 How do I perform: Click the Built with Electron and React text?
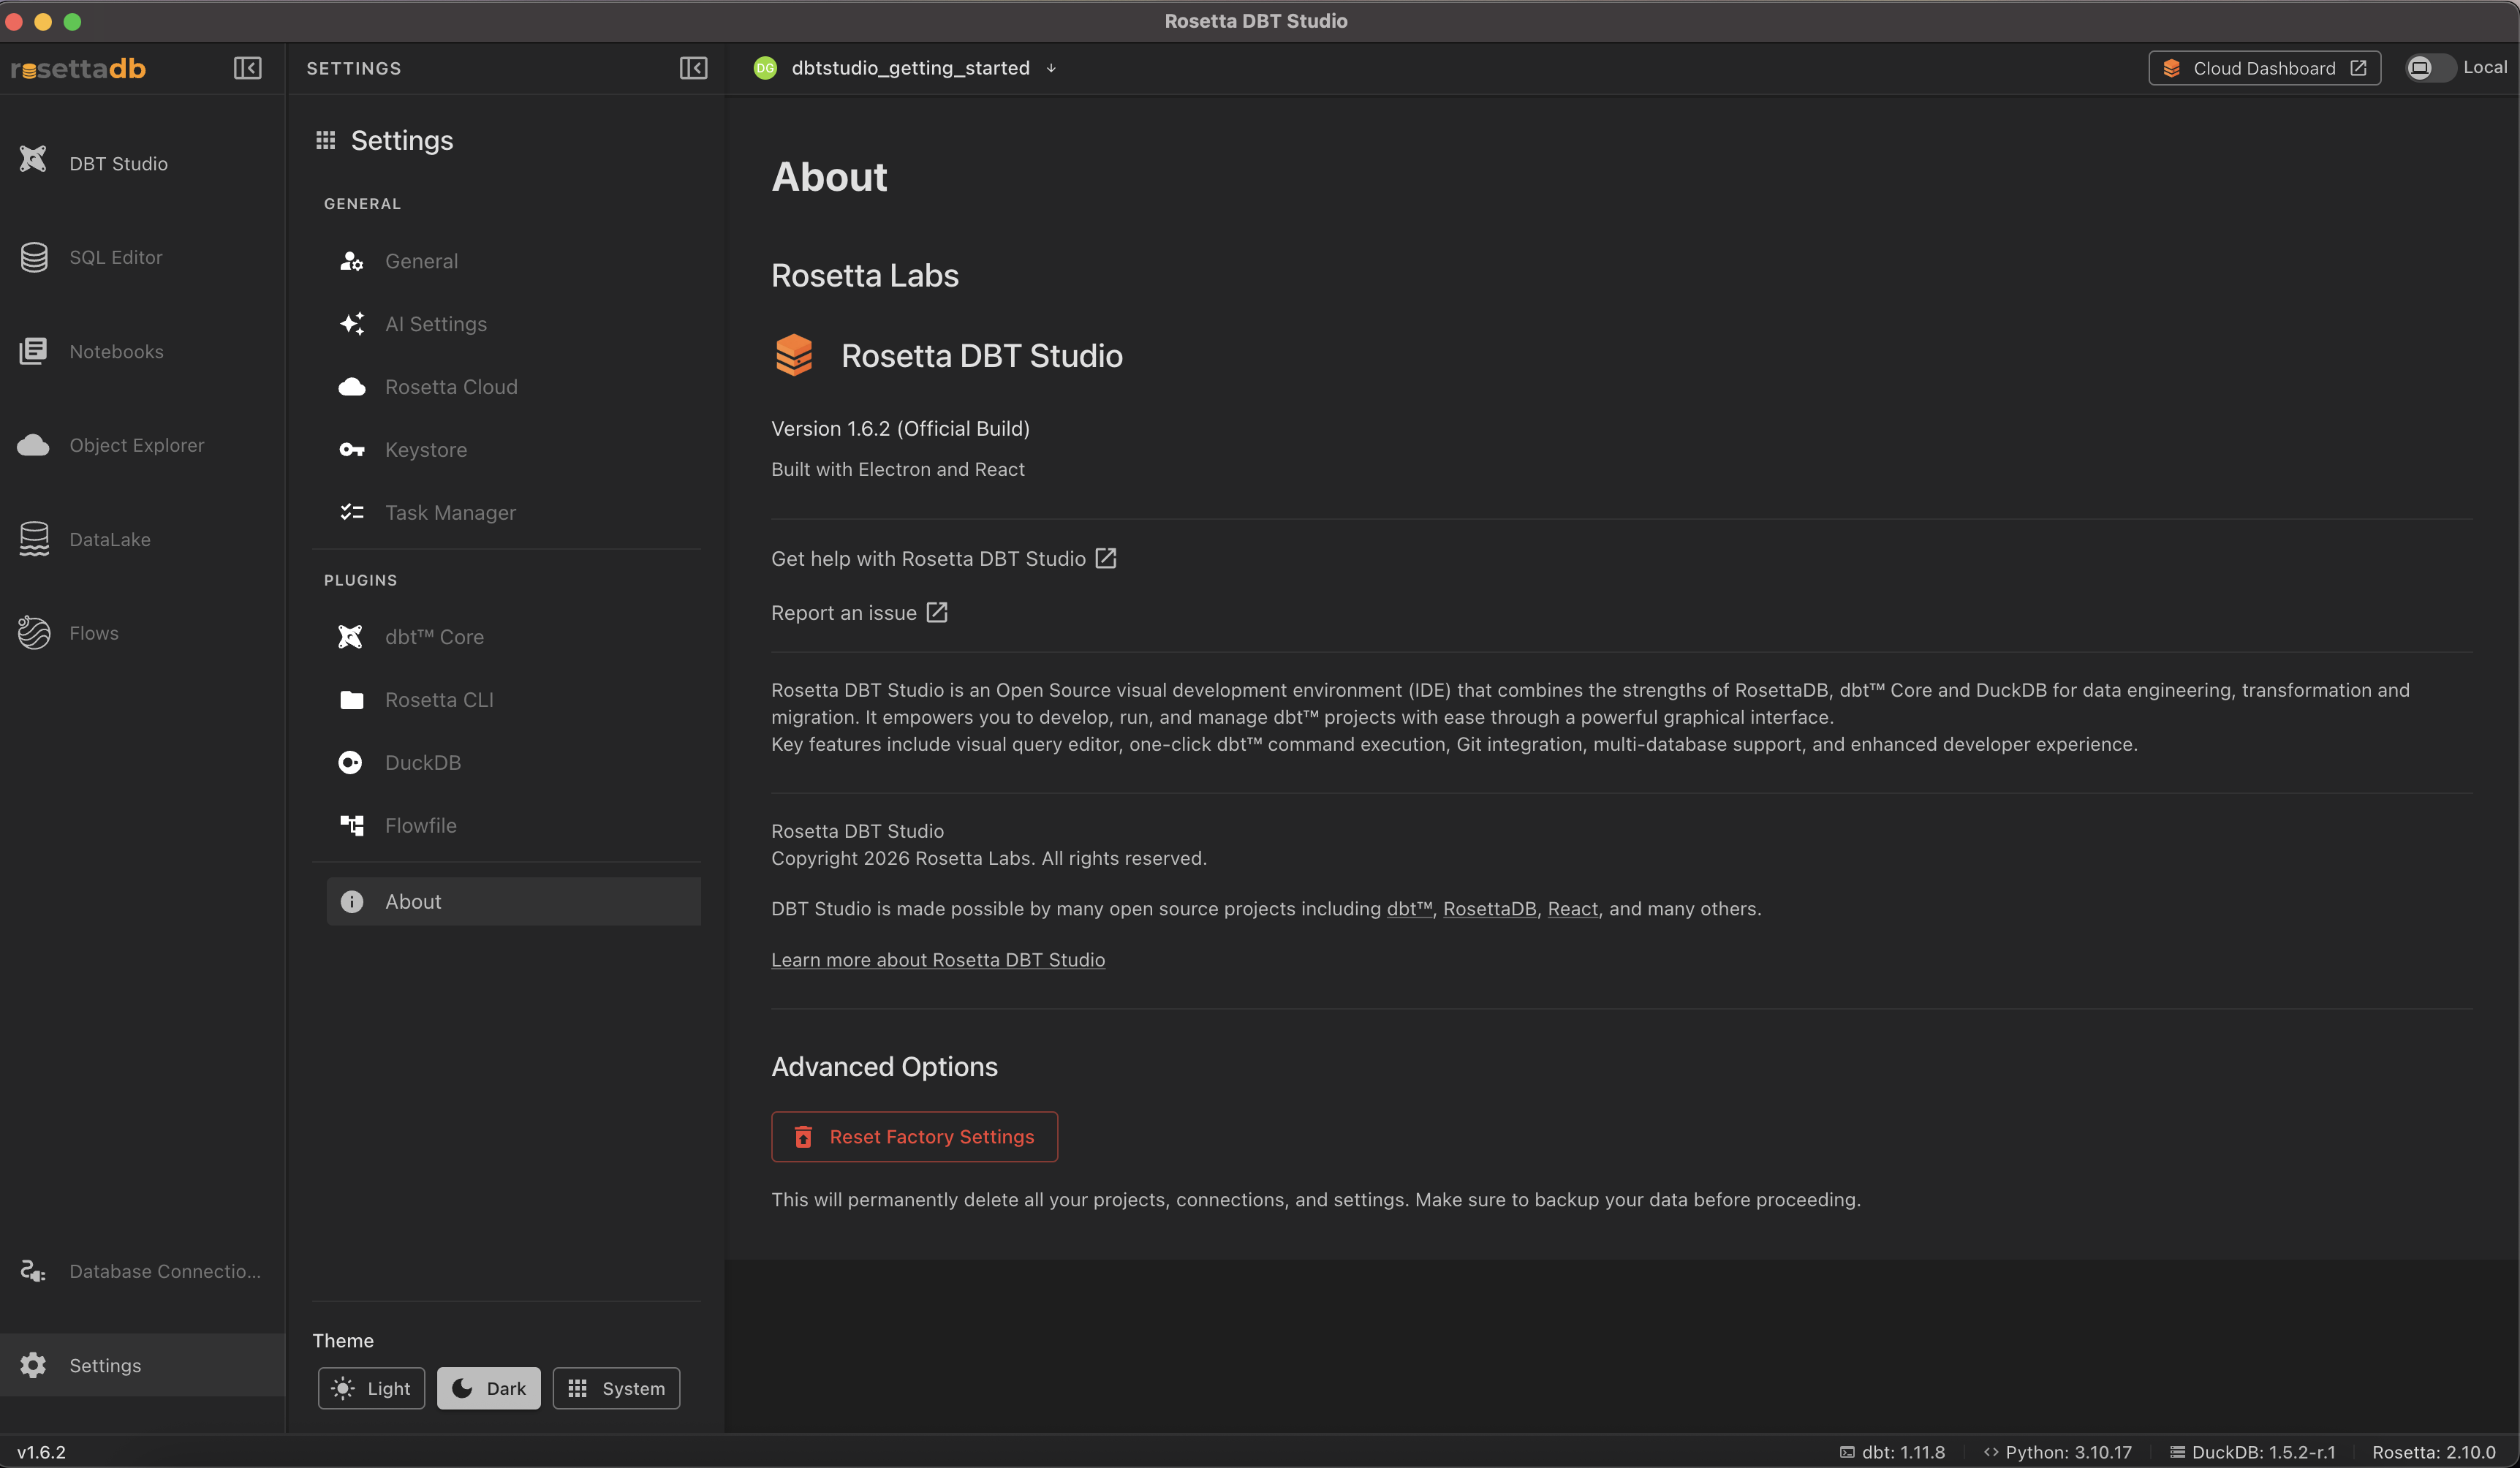click(898, 469)
